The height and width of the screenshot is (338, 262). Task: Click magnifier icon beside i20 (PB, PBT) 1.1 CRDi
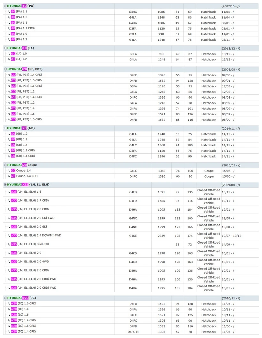(x=9, y=86)
